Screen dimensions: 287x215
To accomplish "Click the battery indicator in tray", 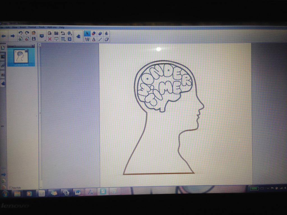I will 254,188.
